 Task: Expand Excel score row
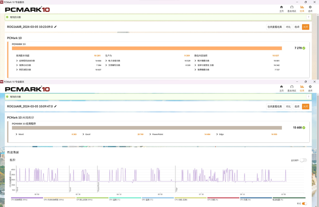(x=83, y=134)
